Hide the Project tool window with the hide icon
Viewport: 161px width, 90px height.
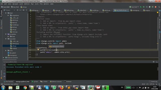pyautogui.click(x=27, y=10)
